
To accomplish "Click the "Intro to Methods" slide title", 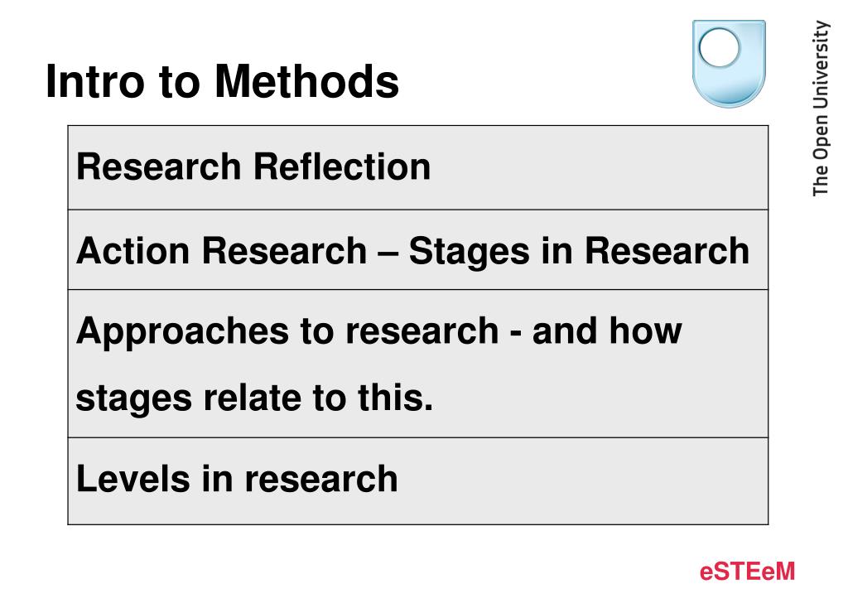I will coord(222,82).
